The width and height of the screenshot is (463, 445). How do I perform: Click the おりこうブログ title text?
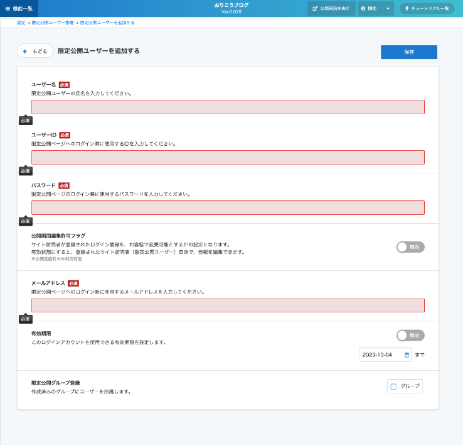[231, 5]
